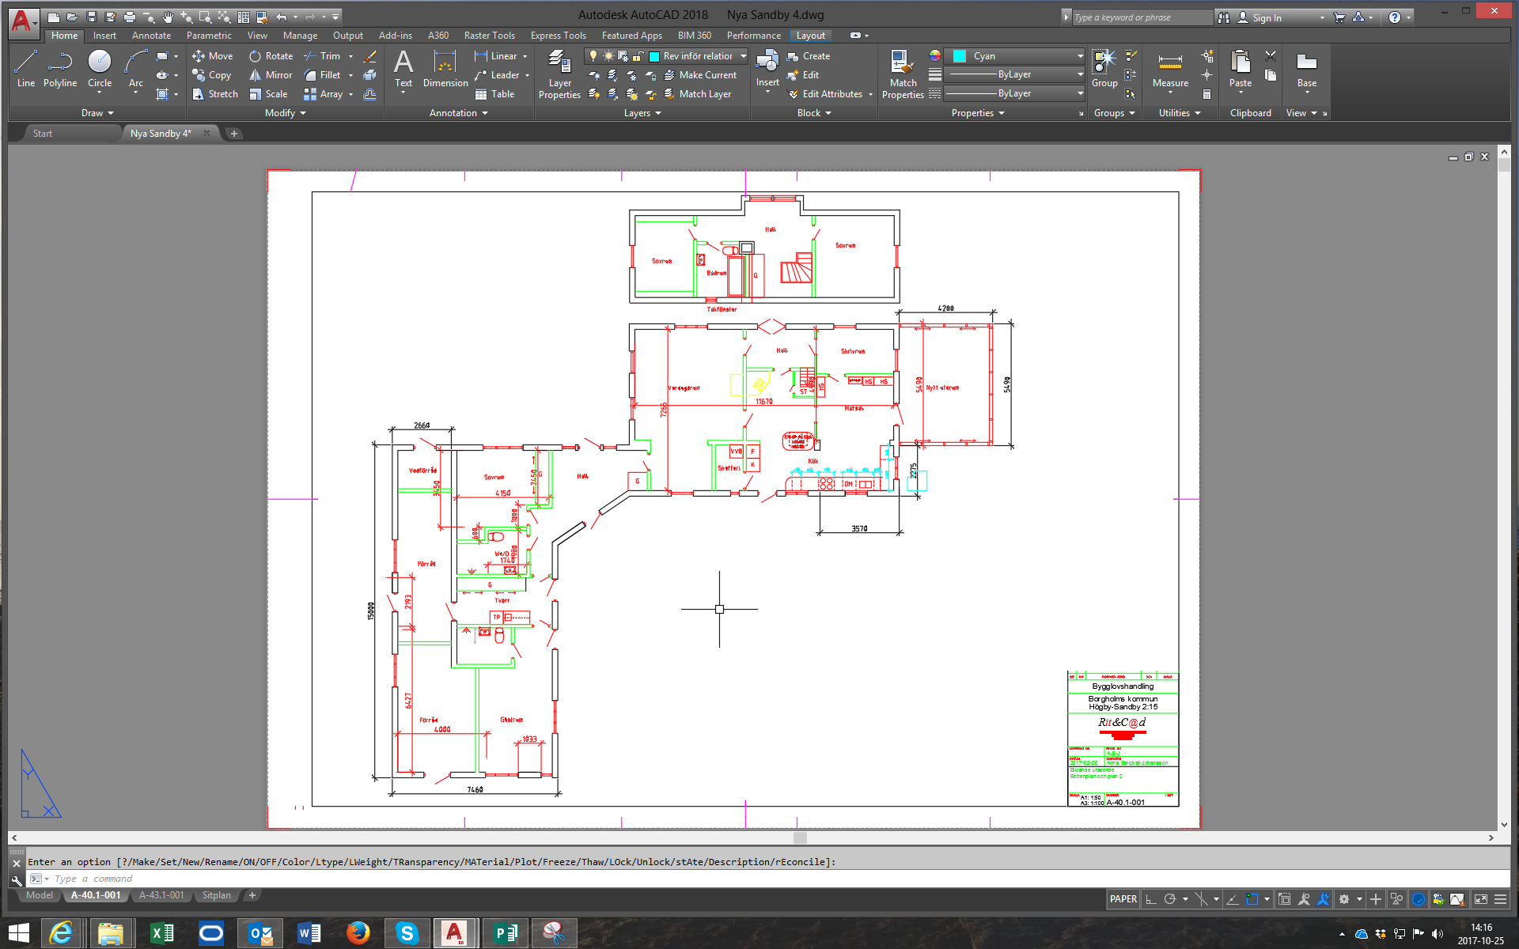
Task: Open the Annotate ribbon tab
Action: pos(151,36)
